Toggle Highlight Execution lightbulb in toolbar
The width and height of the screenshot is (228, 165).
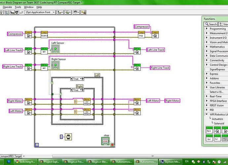(1, 12)
